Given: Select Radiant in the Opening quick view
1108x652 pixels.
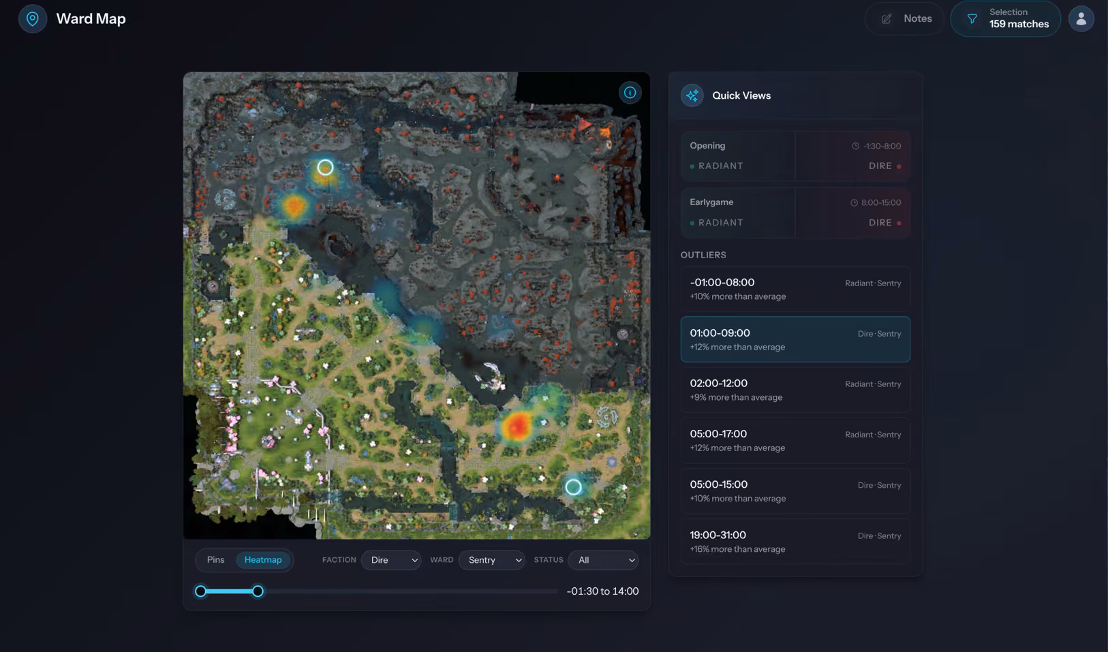Looking at the screenshot, I should pyautogui.click(x=716, y=166).
